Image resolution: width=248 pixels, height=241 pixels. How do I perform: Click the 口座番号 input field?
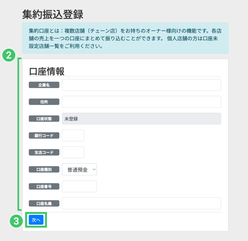(79, 186)
